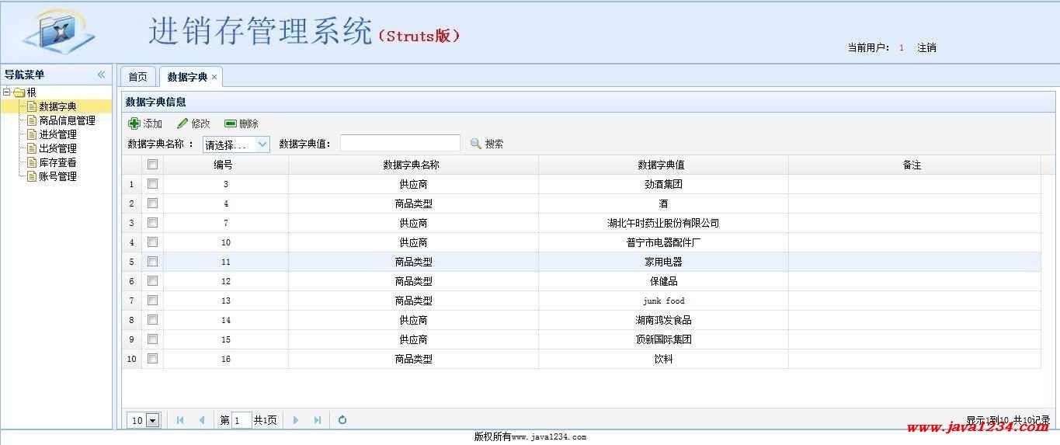Click the green Add (添加) icon

pyautogui.click(x=134, y=123)
